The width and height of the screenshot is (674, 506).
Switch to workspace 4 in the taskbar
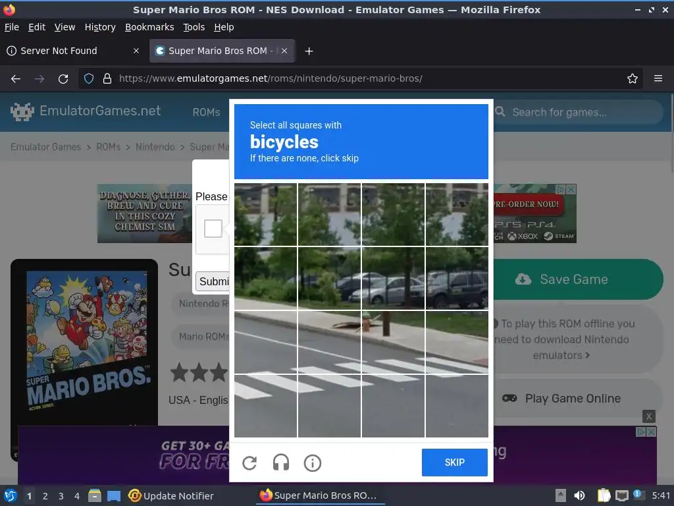[x=77, y=496]
